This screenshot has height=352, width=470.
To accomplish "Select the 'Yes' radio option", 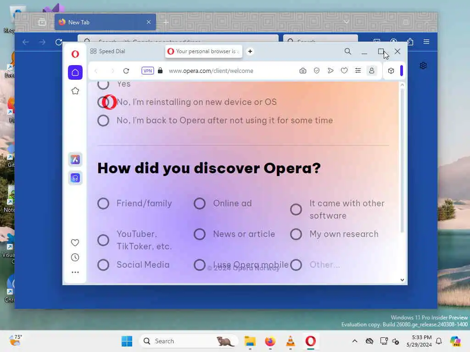I will [x=103, y=84].
